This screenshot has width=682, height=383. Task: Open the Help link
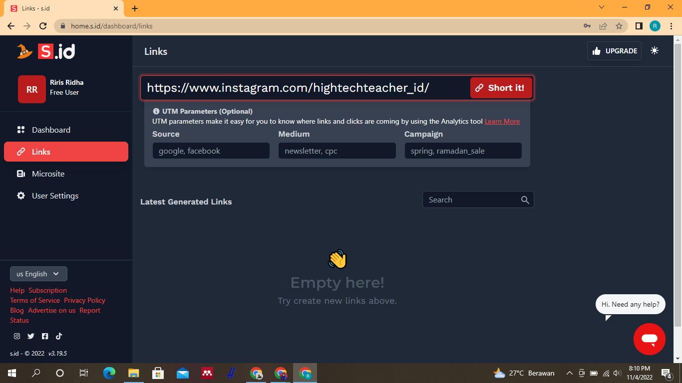tap(17, 290)
